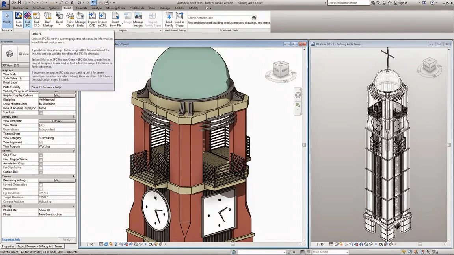
Task: Select the Load Family tool
Action: pos(169,19)
